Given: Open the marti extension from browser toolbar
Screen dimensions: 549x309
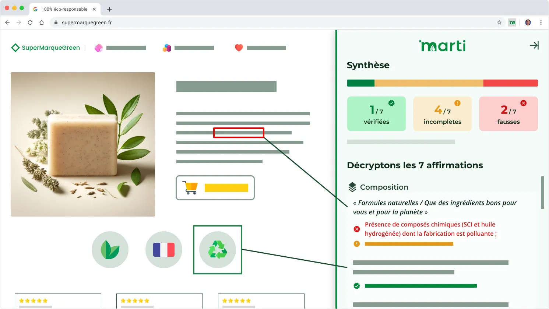Looking at the screenshot, I should (x=512, y=22).
